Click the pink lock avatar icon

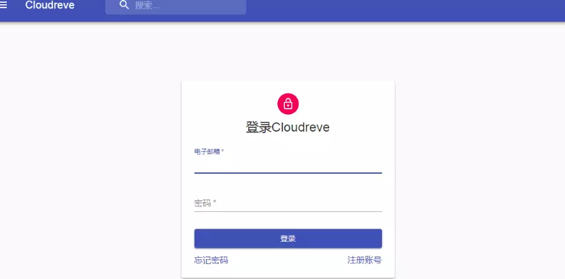(x=288, y=104)
